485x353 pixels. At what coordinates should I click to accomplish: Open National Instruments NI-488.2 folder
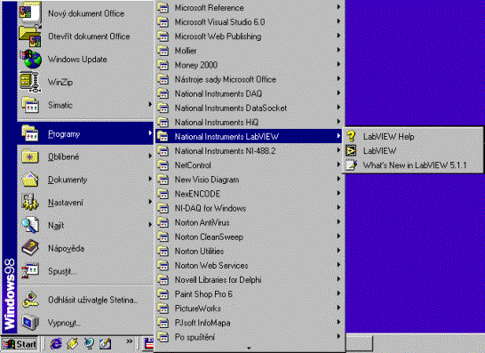pos(249,151)
